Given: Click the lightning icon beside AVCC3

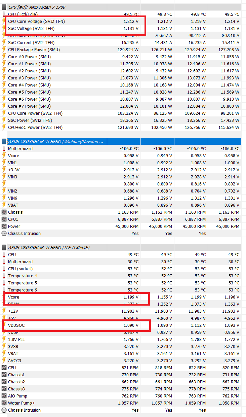Looking at the screenshot, I should tap(4, 360).
